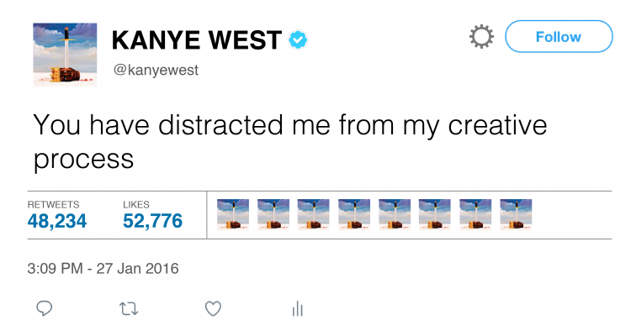The image size is (631, 336).
Task: Visit the @kanyewest handle link
Action: pos(156,70)
